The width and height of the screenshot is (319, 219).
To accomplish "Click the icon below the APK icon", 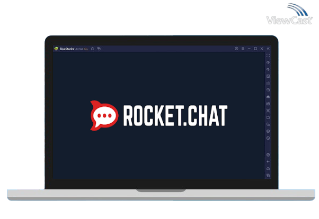I will point(268,104).
